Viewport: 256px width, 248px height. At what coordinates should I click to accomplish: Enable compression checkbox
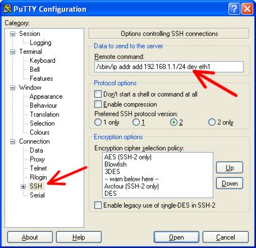98,104
